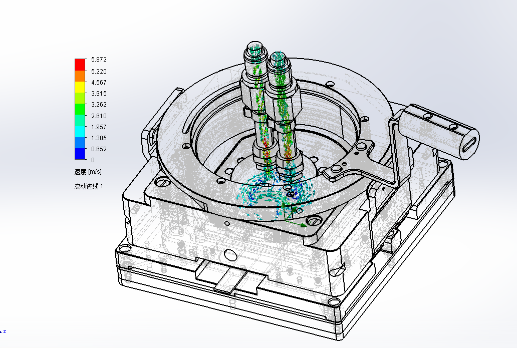Click the top of the left inlet tube
517x348 pixels.
(255, 49)
